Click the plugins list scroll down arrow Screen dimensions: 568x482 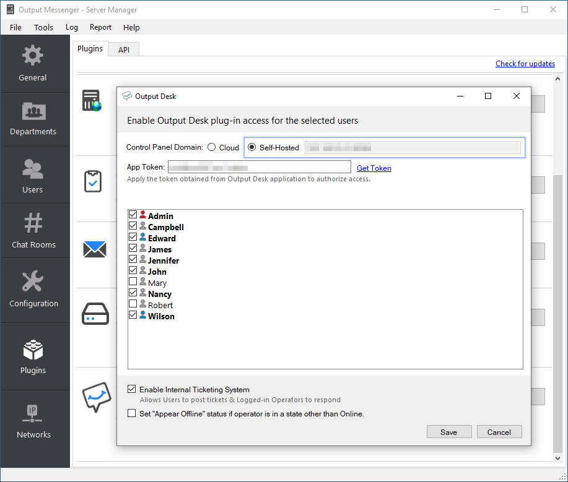pyautogui.click(x=557, y=458)
